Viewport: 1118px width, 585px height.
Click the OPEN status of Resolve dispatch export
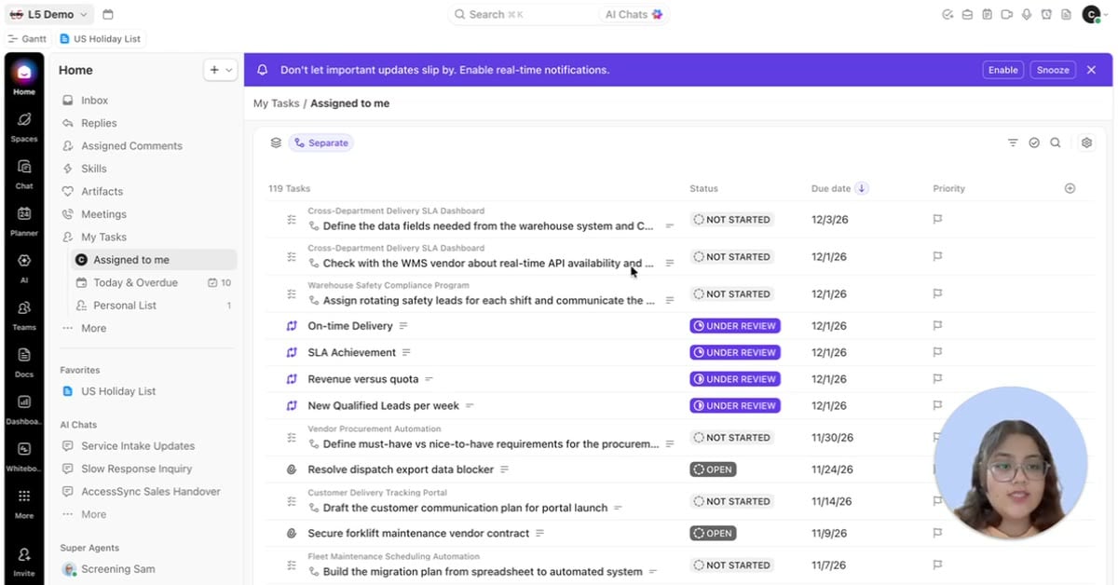coord(713,469)
